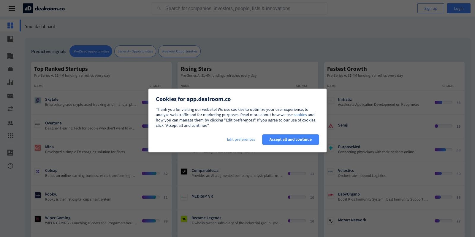Click the MEDISIM VR logo
Viewport: 475px width, 237px height.
184,197
